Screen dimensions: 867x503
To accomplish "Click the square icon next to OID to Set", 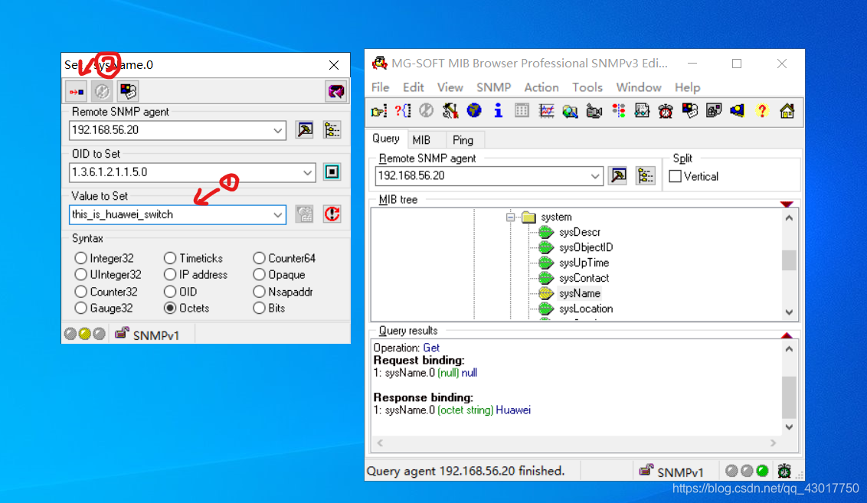I will click(332, 172).
